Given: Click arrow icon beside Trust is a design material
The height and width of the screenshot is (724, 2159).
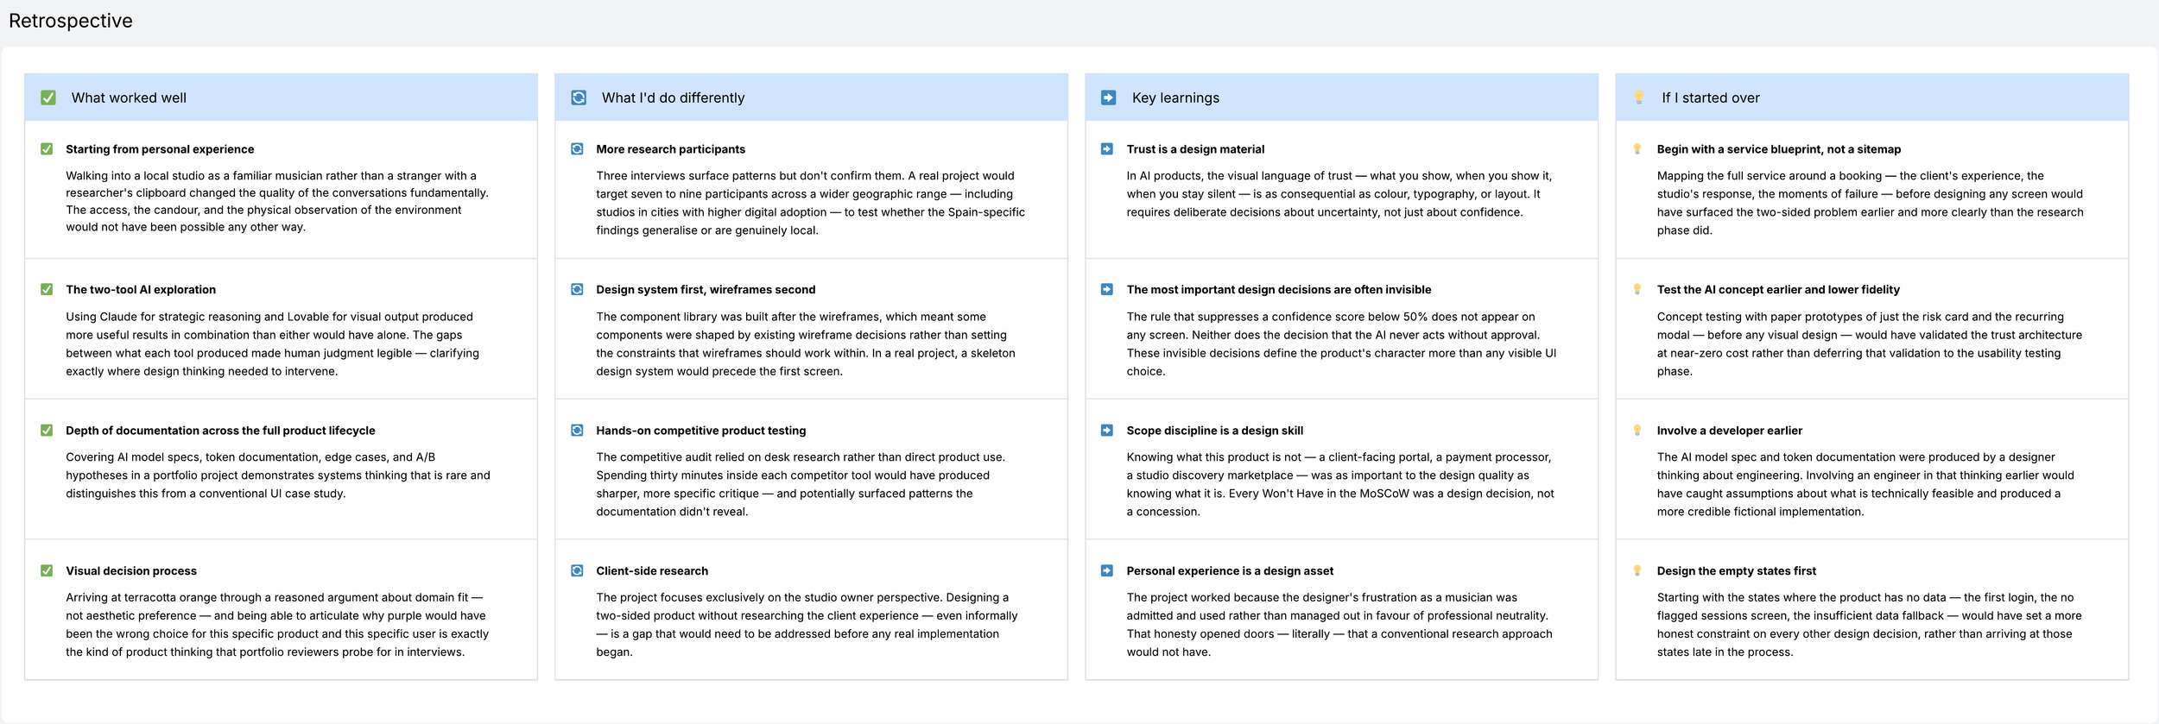Looking at the screenshot, I should click(x=1107, y=148).
